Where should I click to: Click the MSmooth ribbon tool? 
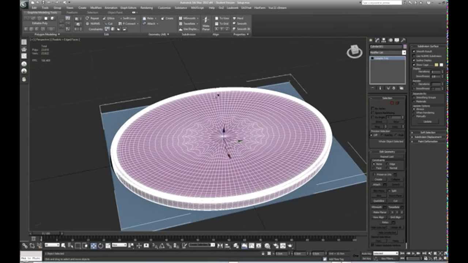[189, 18]
